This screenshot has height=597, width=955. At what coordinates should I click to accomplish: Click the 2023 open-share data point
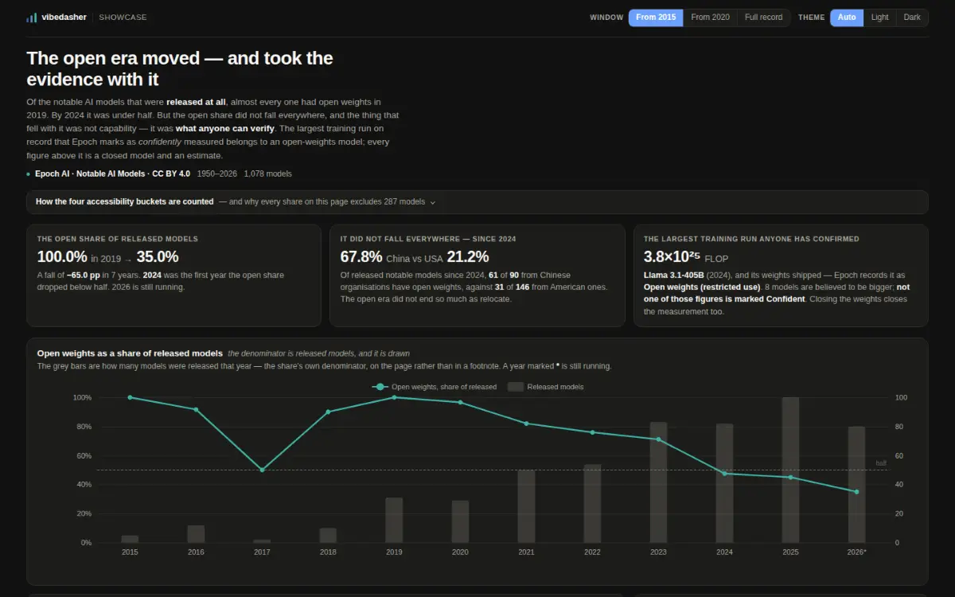click(658, 439)
